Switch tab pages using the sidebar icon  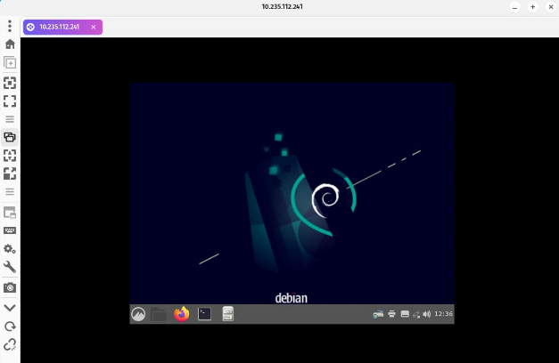tap(10, 213)
